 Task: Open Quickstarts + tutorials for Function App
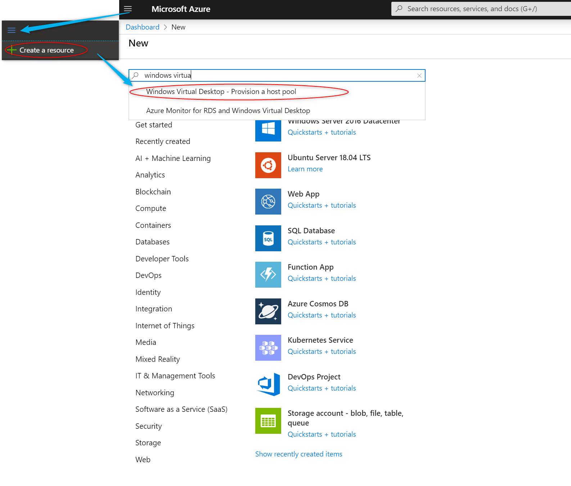click(x=322, y=279)
